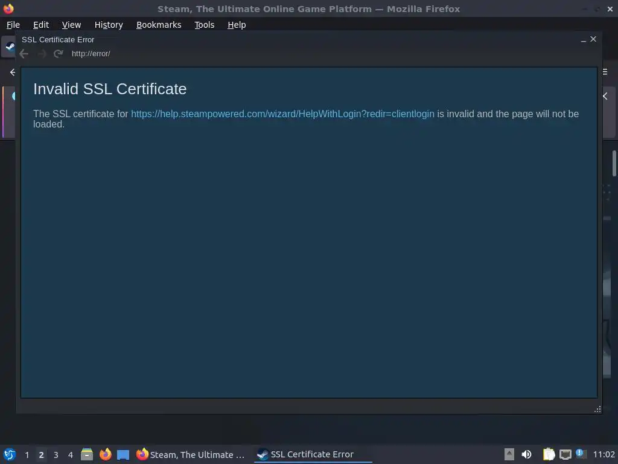Go back in SSL error window
The width and height of the screenshot is (618, 464).
coord(24,54)
